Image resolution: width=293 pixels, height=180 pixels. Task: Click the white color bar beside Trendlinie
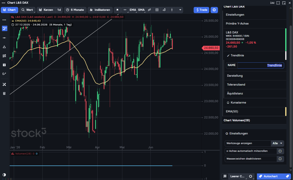286,55
